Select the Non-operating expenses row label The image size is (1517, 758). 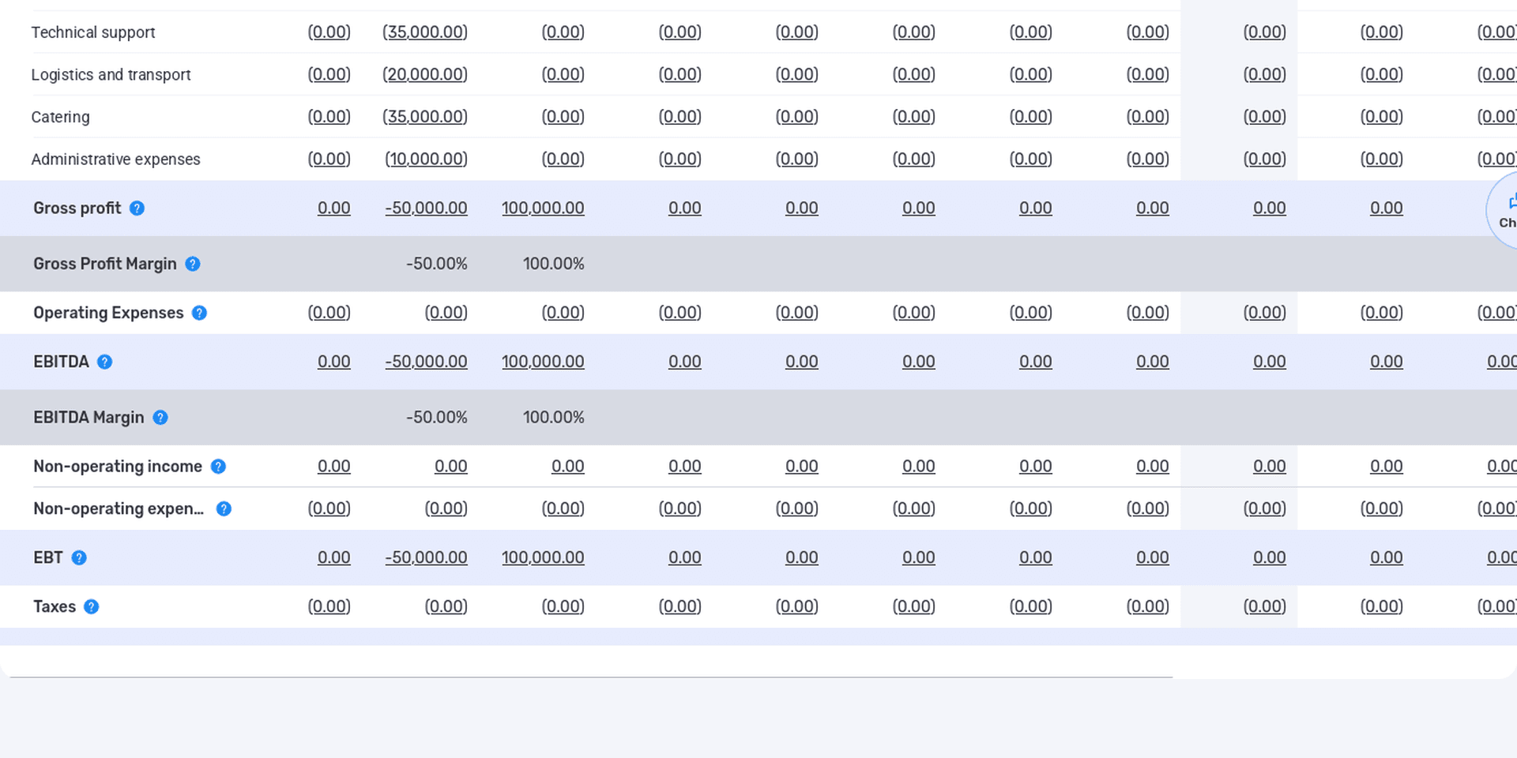click(119, 508)
